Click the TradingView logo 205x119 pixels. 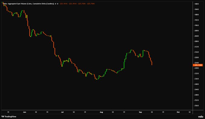pyautogui.click(x=9, y=117)
